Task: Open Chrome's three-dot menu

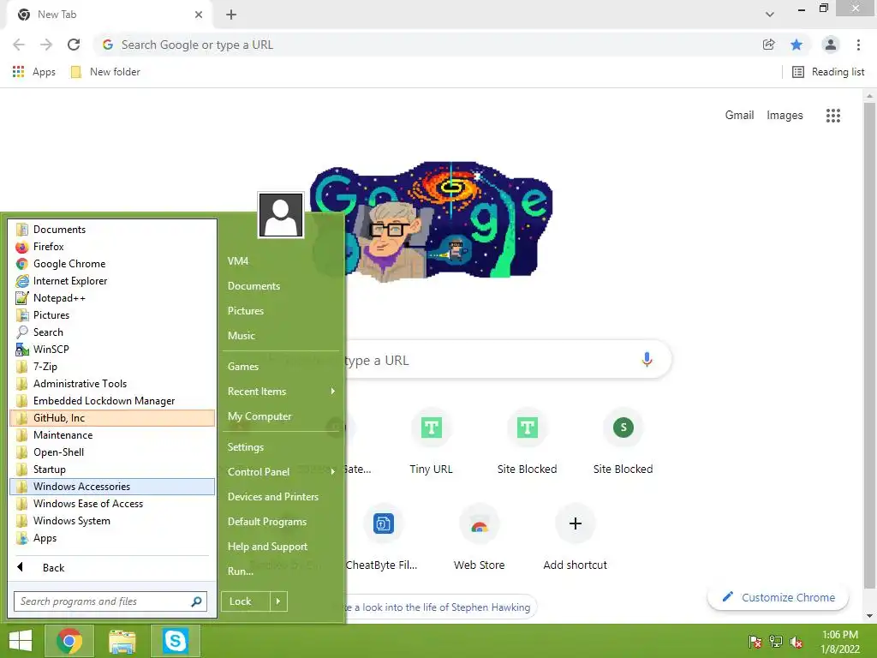Action: [858, 45]
